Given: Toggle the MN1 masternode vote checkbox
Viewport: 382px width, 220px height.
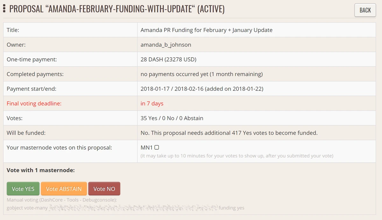Looking at the screenshot, I should (157, 147).
